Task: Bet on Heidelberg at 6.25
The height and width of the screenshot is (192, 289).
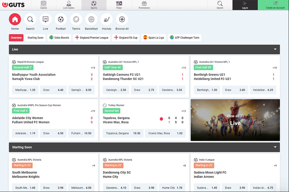Action: 263,90
